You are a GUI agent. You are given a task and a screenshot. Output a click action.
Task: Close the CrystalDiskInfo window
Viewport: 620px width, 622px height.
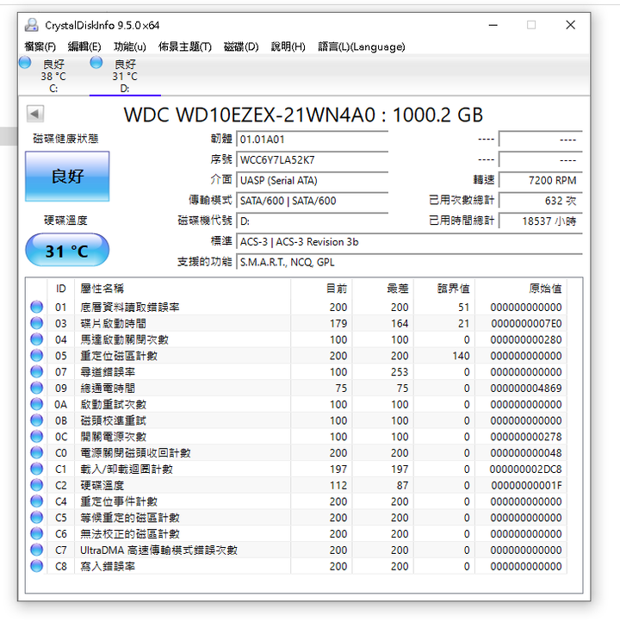(x=570, y=25)
